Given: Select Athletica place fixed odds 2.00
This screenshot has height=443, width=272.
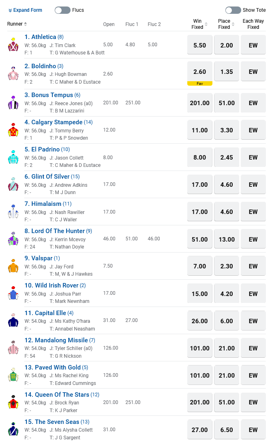Looking at the screenshot, I should tap(227, 45).
